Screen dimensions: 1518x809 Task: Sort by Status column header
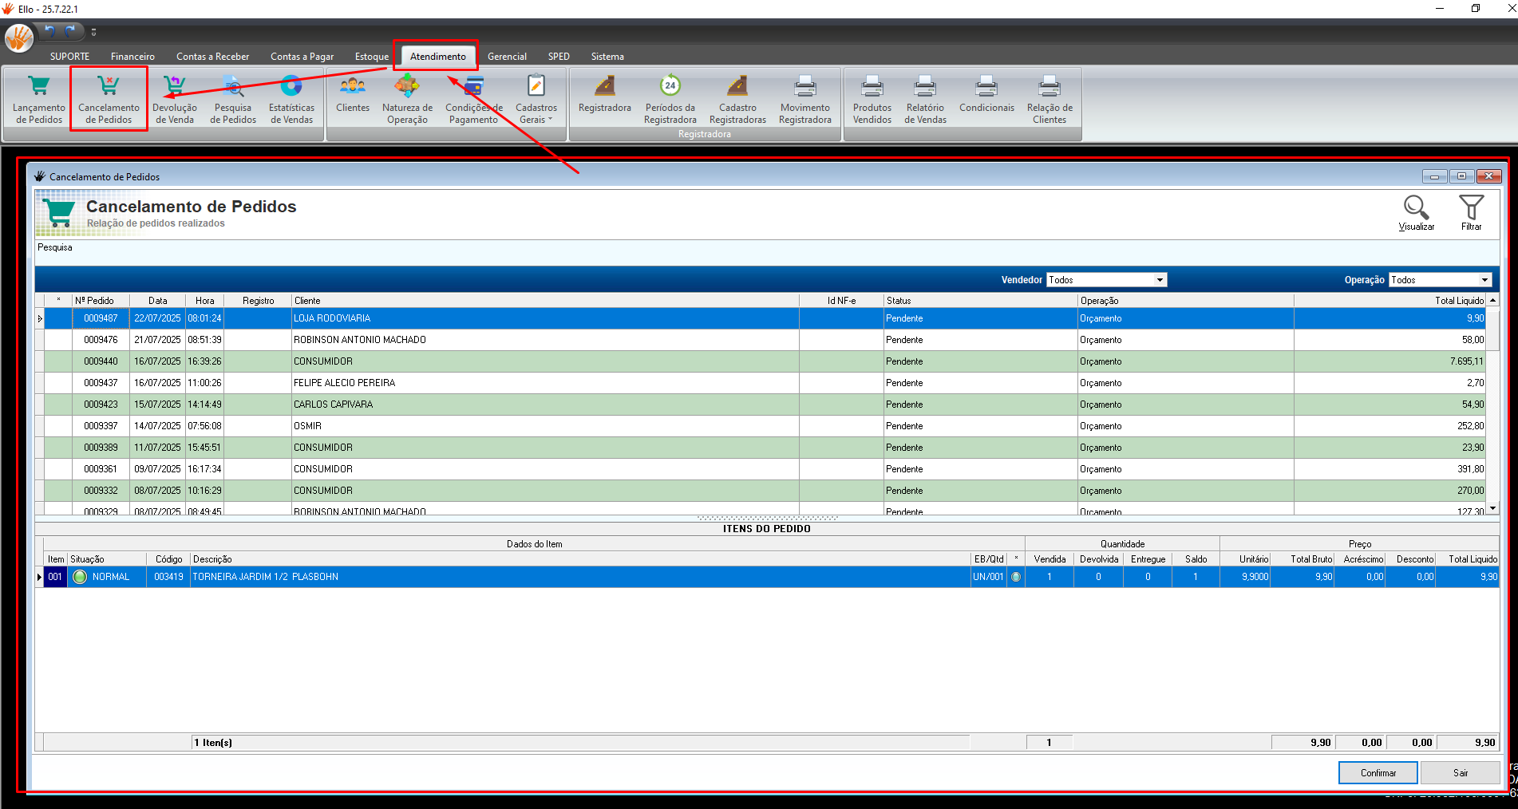coord(980,301)
